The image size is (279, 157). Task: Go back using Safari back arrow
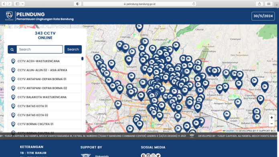point(4,4)
